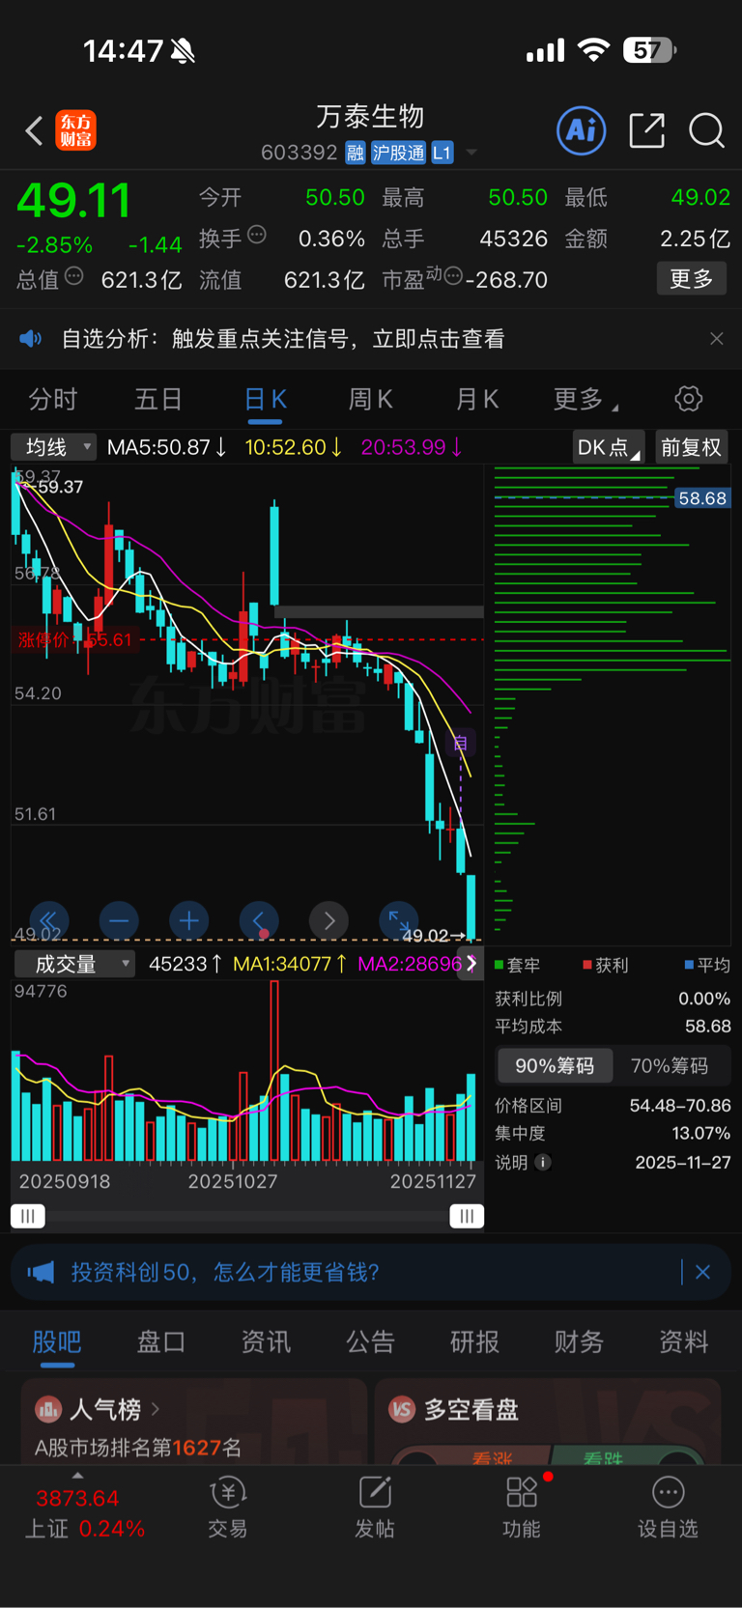Viewport: 742px width, 1608px height.
Task: Switch to 月K chart tab
Action: (476, 399)
